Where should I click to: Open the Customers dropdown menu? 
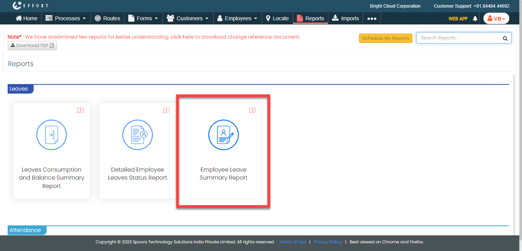(188, 18)
